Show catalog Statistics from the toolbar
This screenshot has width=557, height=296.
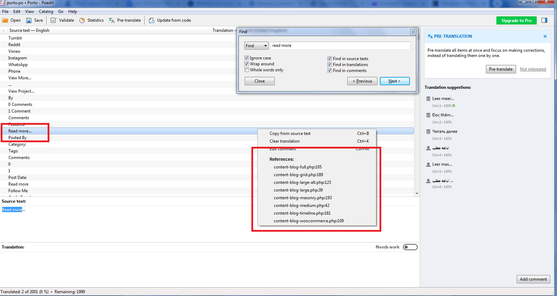(x=91, y=20)
